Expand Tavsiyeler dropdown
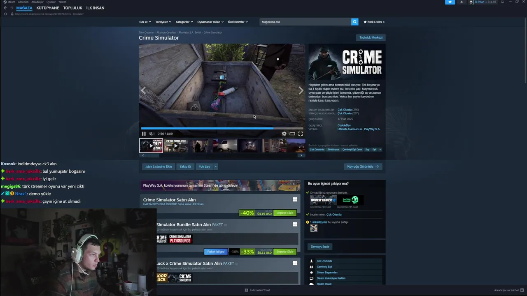This screenshot has height=296, width=527. pos(163,22)
